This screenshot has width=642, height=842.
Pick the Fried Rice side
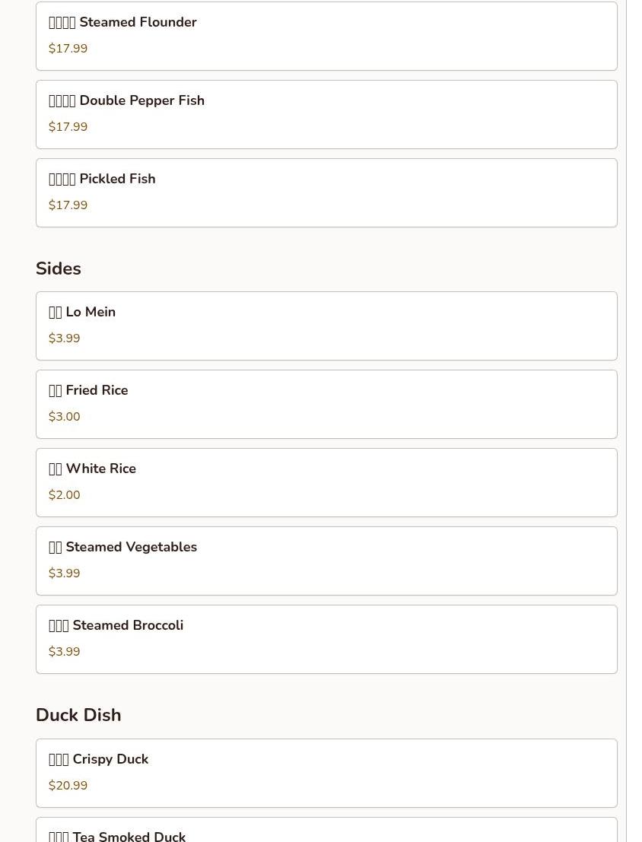[326, 405]
